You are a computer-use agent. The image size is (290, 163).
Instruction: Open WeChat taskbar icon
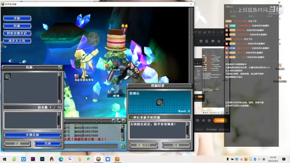click(89, 159)
